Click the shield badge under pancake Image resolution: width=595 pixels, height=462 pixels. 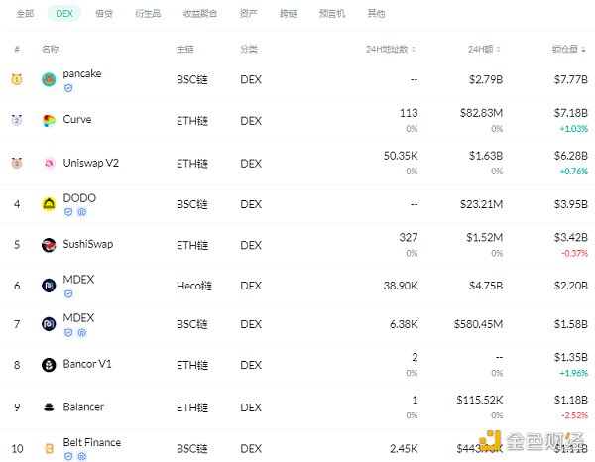pos(68,88)
